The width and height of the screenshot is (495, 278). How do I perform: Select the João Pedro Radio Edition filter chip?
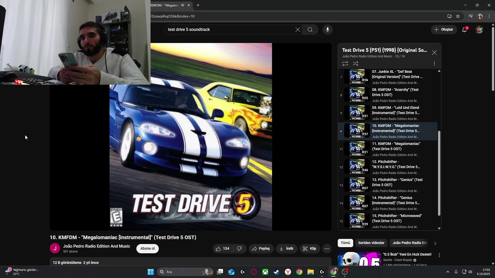(x=409, y=243)
